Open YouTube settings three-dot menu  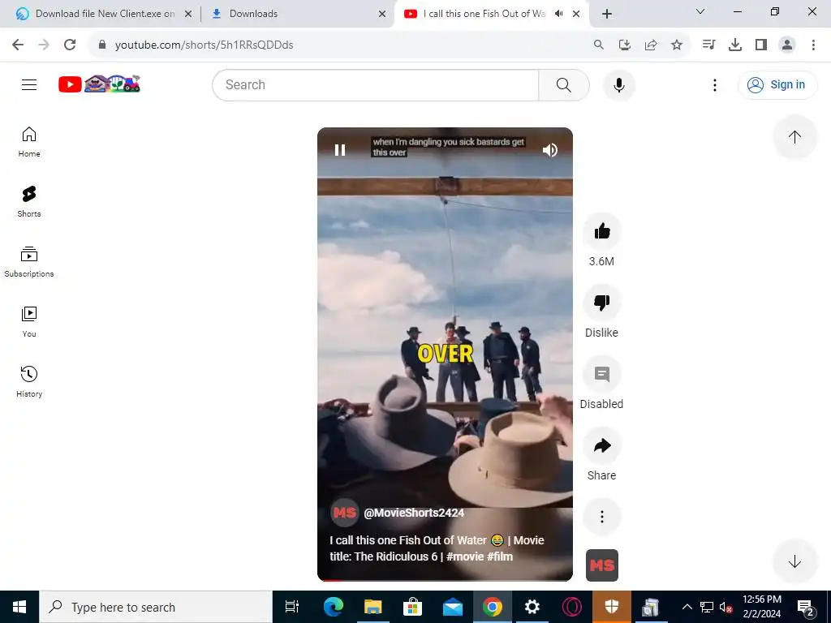pyautogui.click(x=715, y=84)
